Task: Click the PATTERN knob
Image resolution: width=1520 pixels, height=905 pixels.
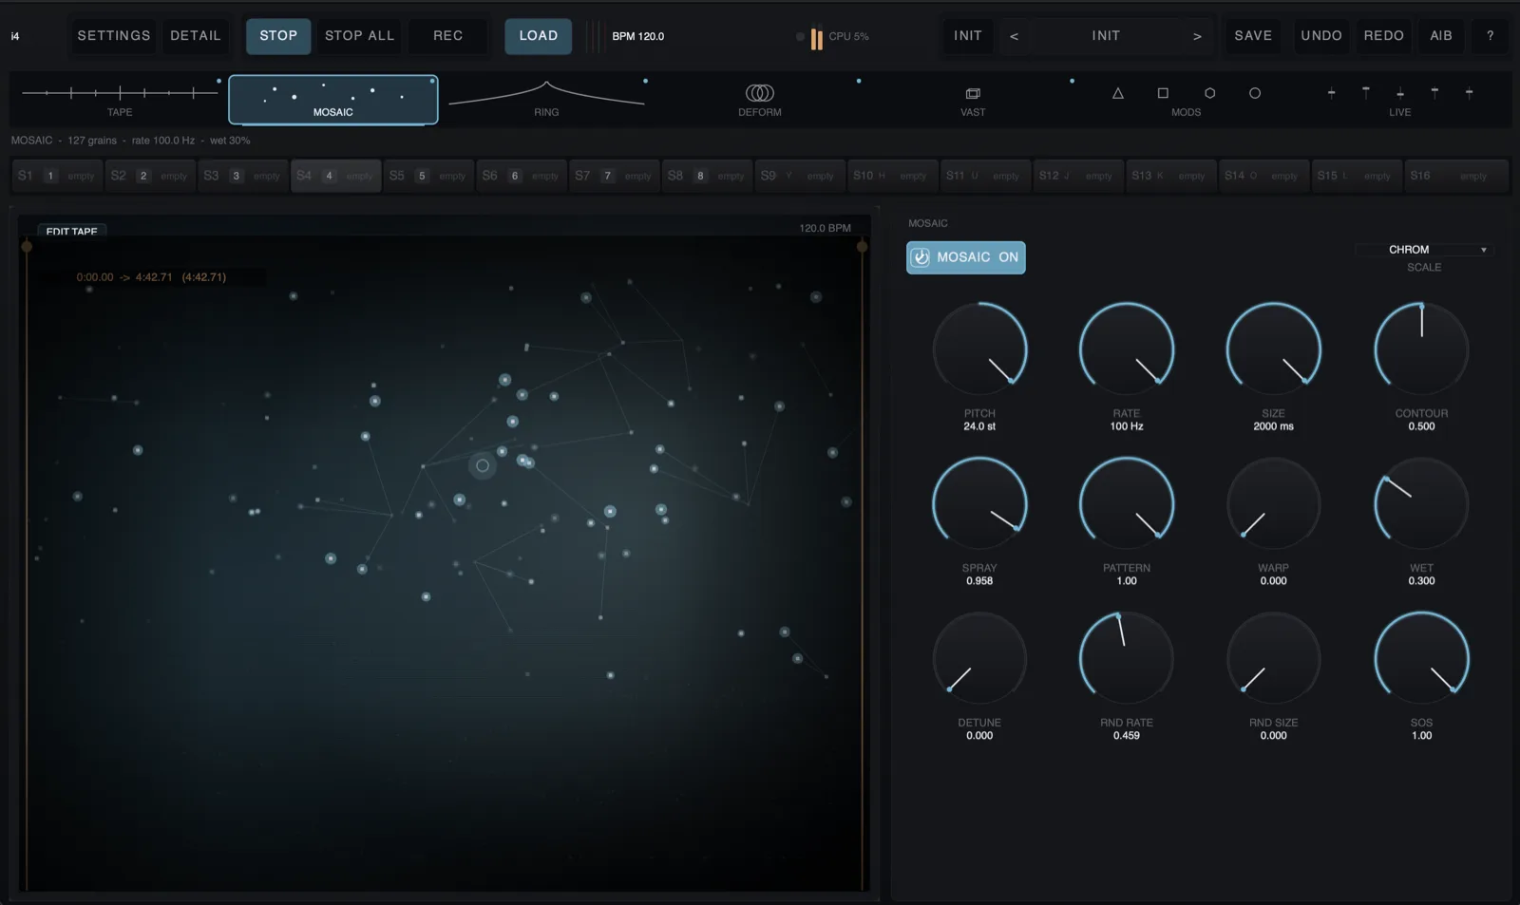Action: (x=1127, y=503)
